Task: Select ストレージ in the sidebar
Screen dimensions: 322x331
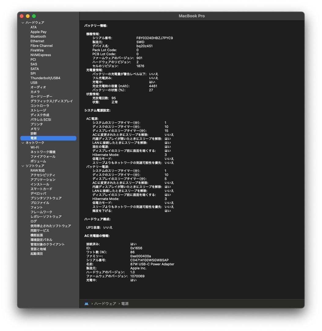Action: [x=38, y=111]
